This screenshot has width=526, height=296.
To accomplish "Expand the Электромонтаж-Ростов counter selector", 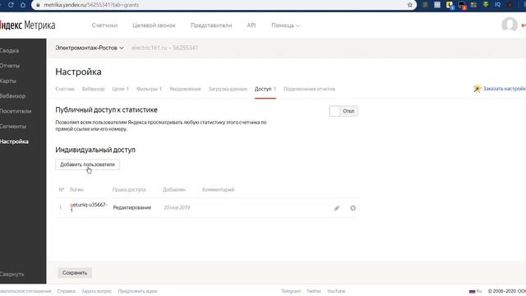I will tap(90, 48).
